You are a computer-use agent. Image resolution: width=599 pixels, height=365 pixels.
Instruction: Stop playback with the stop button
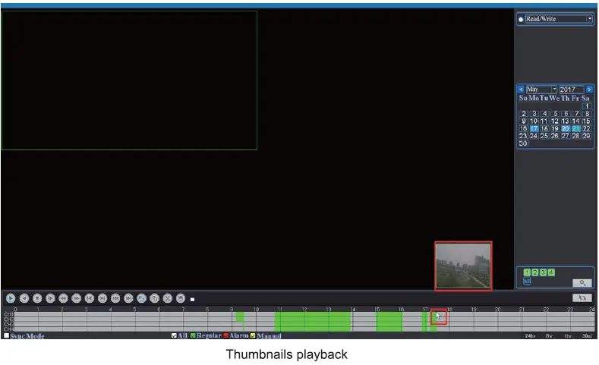tap(37, 298)
